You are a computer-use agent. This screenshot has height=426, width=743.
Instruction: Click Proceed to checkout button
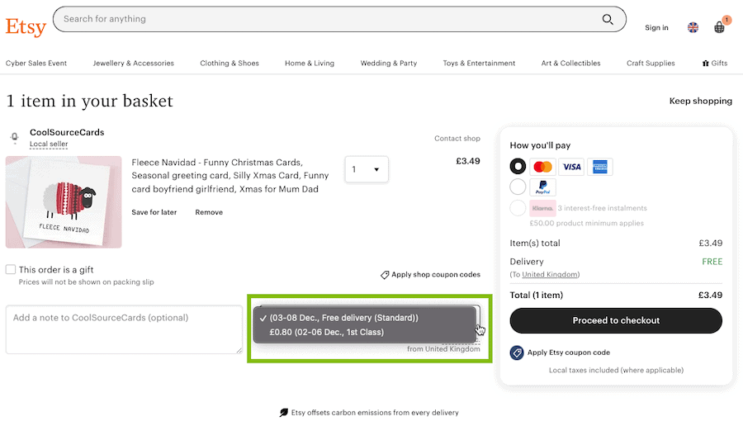pos(616,321)
